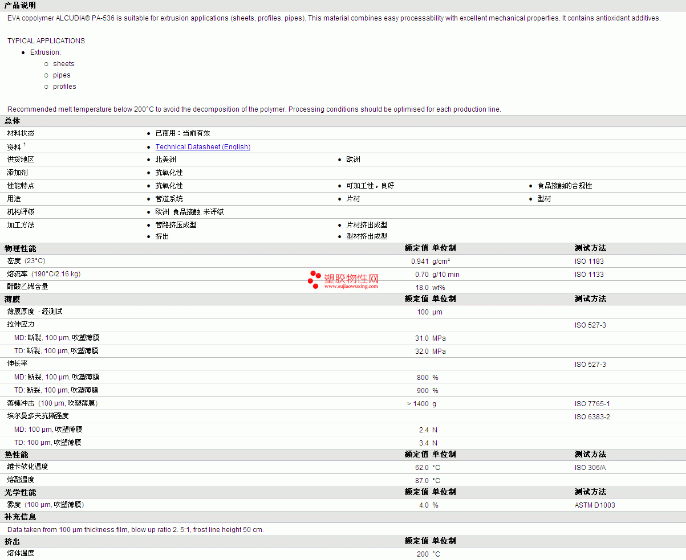Image resolution: width=686 pixels, height=560 pixels.
Task: Click the 2.4 N tear strength value
Action: tap(428, 430)
